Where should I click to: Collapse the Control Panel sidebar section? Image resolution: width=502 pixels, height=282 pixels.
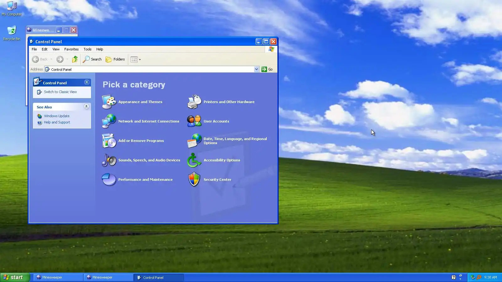(x=87, y=82)
